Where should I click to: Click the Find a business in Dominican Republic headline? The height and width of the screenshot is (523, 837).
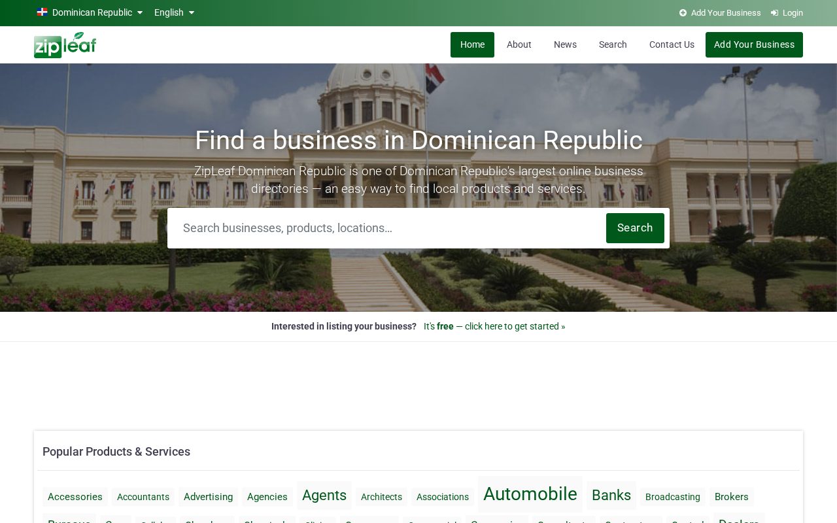[x=418, y=141]
